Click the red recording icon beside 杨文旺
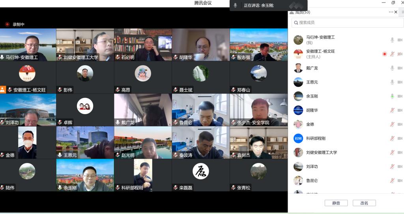The image size is (404, 214). coord(385,54)
